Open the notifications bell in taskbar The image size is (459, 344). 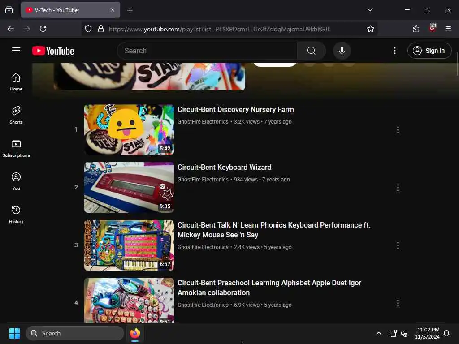click(446, 333)
